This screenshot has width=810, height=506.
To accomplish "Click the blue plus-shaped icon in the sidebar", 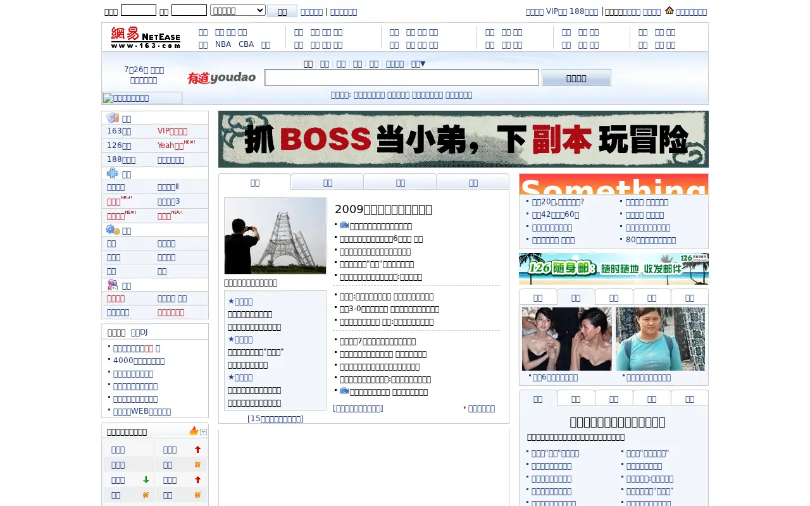I will 113,173.
